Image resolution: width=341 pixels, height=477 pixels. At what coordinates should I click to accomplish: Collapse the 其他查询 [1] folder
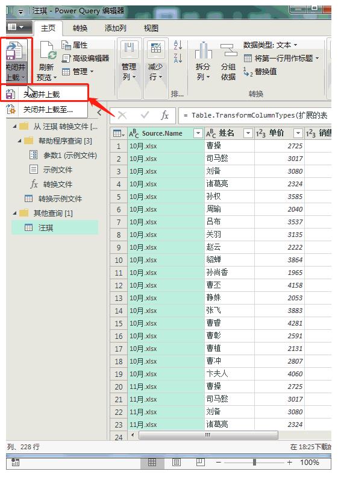click(14, 213)
